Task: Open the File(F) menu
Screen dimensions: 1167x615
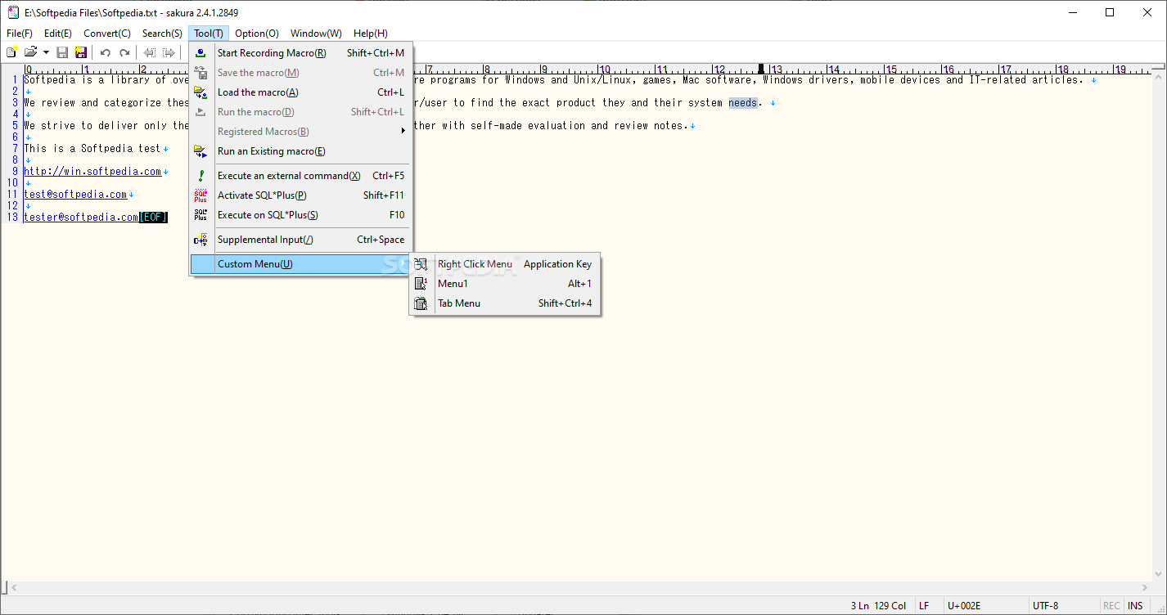Action: pyautogui.click(x=20, y=34)
